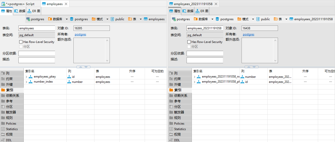Open 表 dropdown arrow in right panel breadcrumb

pos(286,19)
